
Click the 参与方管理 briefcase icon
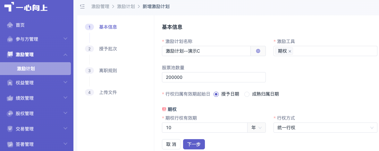10,39
